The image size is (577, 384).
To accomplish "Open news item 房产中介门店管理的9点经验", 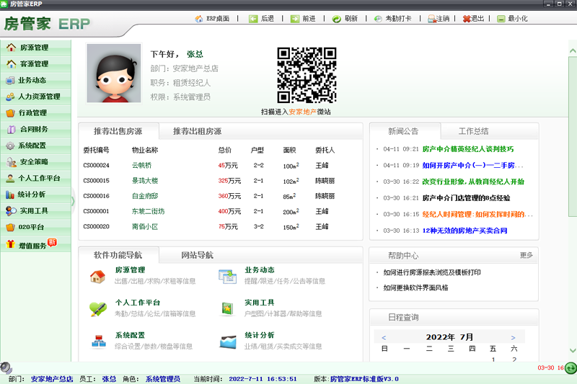I will pyautogui.click(x=466, y=198).
